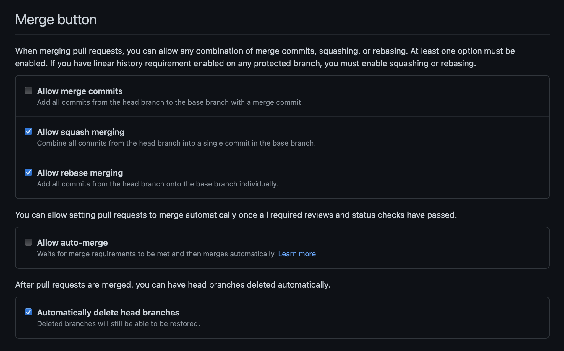Click the Automatically delete head branches label
The image size is (564, 351).
108,312
